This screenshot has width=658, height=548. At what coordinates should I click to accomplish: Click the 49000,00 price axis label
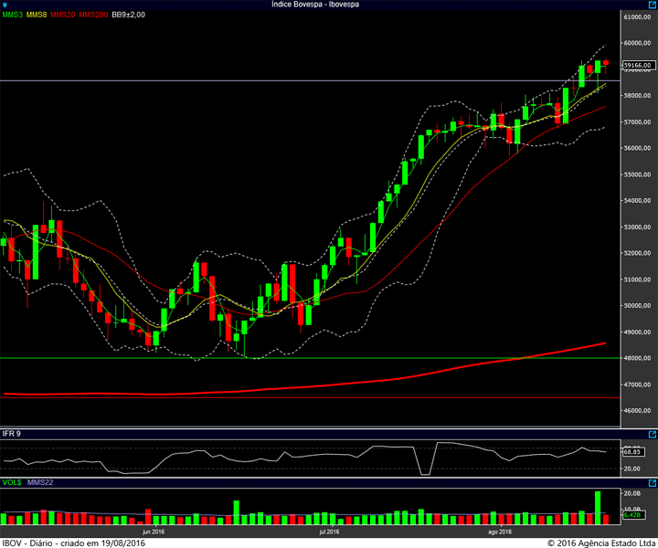638,332
